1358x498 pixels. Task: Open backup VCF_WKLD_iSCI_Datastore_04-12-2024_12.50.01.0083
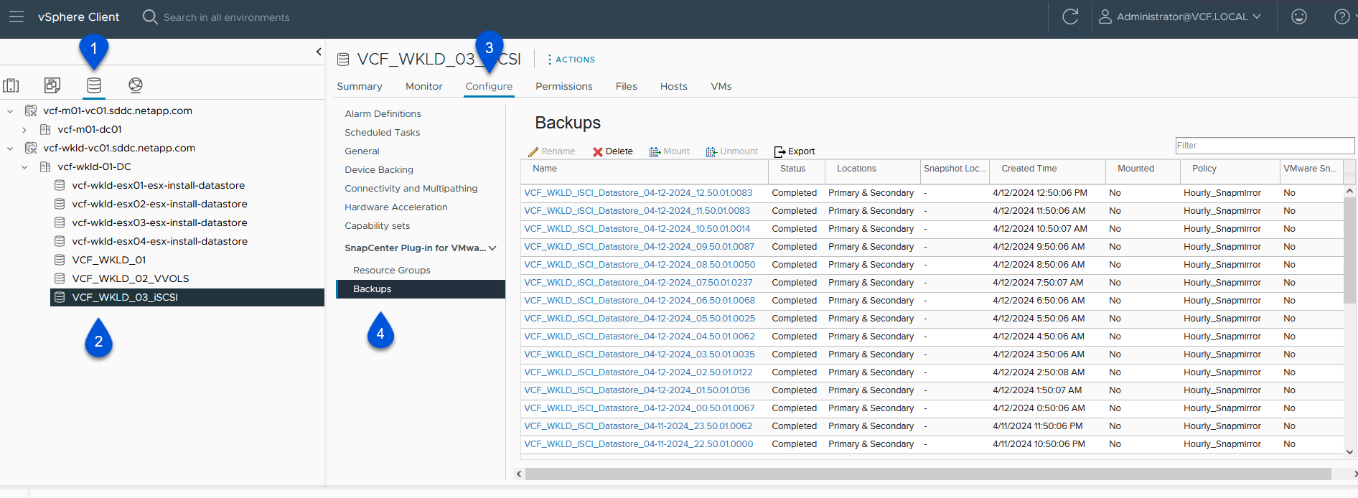(638, 193)
